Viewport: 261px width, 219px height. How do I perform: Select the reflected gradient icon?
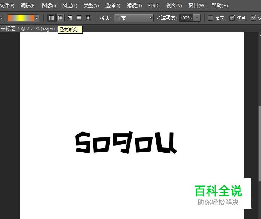point(79,18)
